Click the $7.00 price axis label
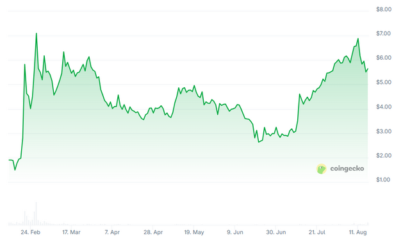 click(x=384, y=33)
